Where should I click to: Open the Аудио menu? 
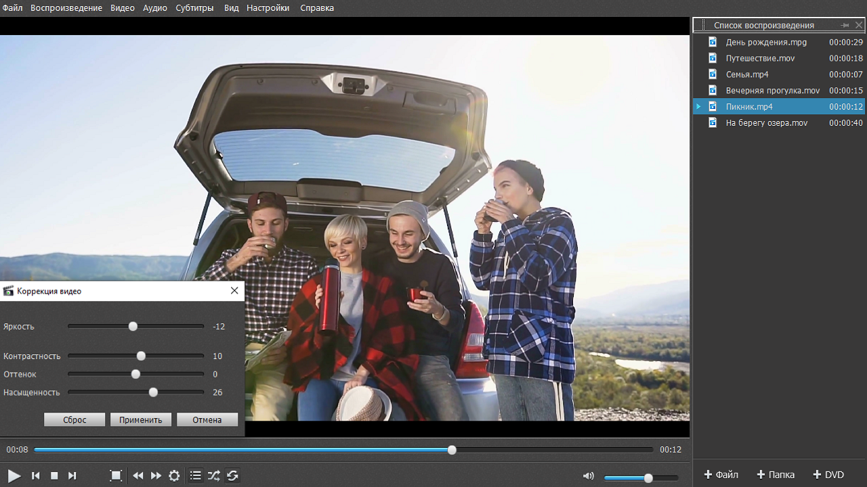click(x=155, y=8)
